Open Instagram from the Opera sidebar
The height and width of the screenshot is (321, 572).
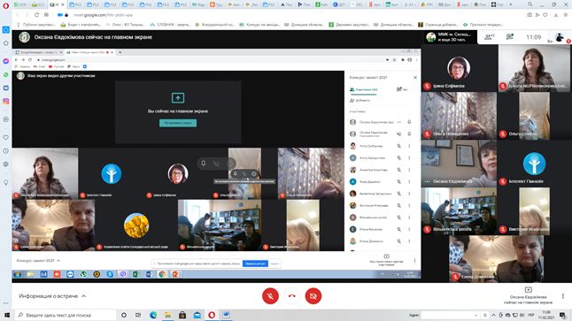pyautogui.click(x=6, y=102)
